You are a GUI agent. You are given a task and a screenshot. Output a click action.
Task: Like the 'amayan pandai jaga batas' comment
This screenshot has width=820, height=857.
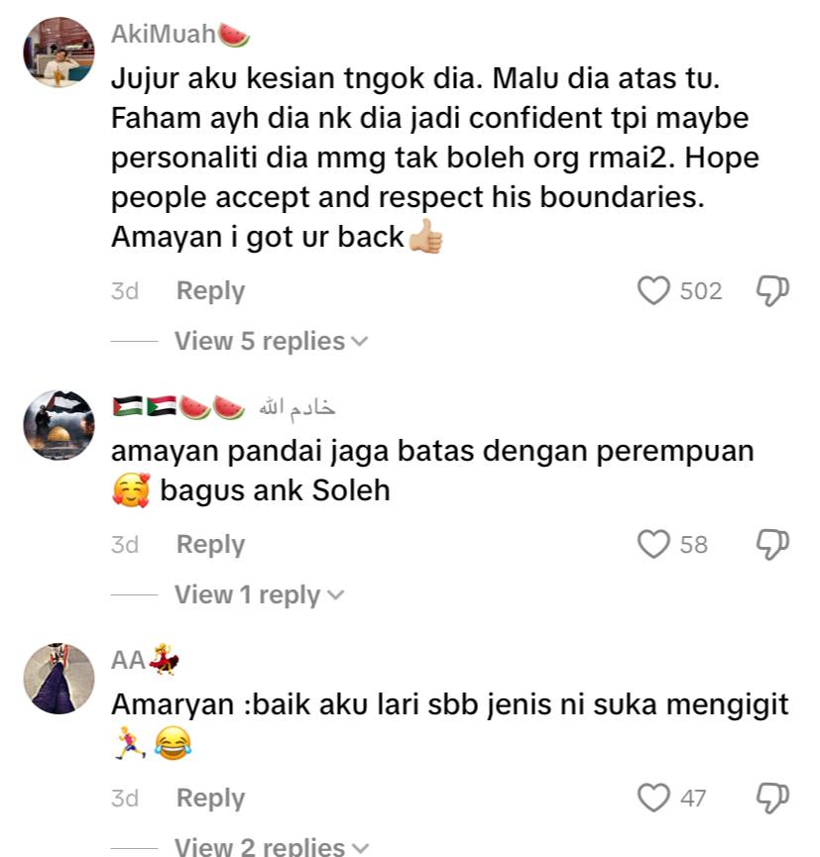(x=653, y=544)
